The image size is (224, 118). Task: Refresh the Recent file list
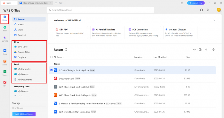point(66,50)
